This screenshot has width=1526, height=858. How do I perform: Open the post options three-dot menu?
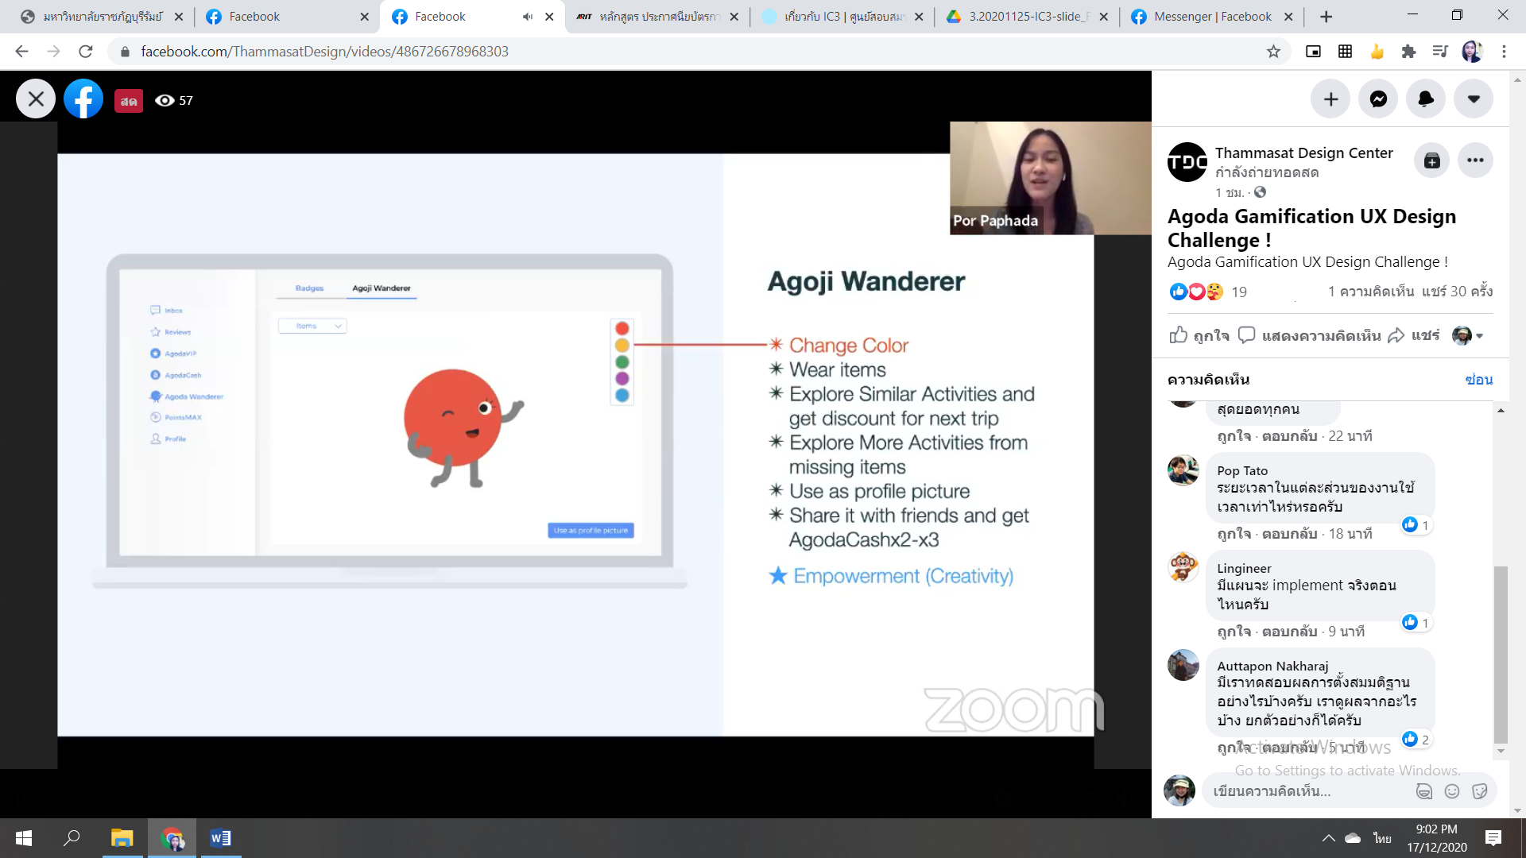(x=1476, y=160)
